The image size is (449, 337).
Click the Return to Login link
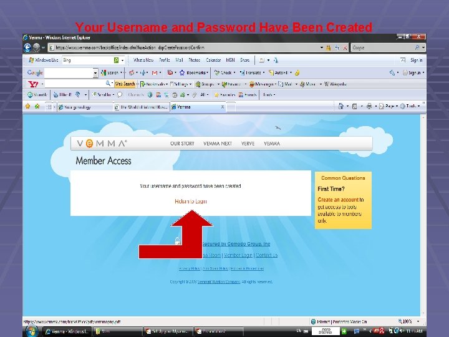(x=190, y=202)
